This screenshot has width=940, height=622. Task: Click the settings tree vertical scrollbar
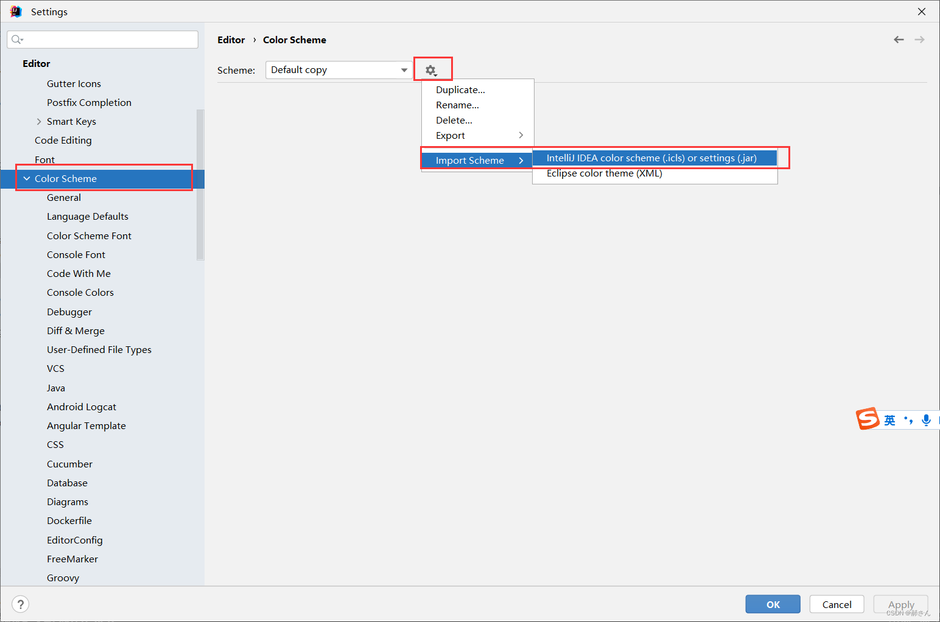point(200,184)
